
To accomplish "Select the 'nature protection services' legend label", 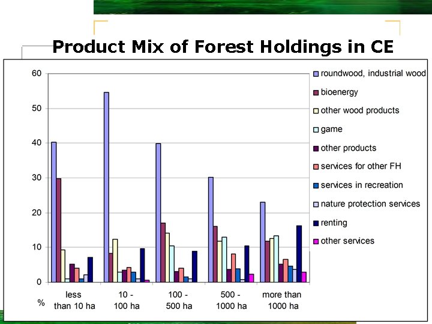I will (x=370, y=204).
